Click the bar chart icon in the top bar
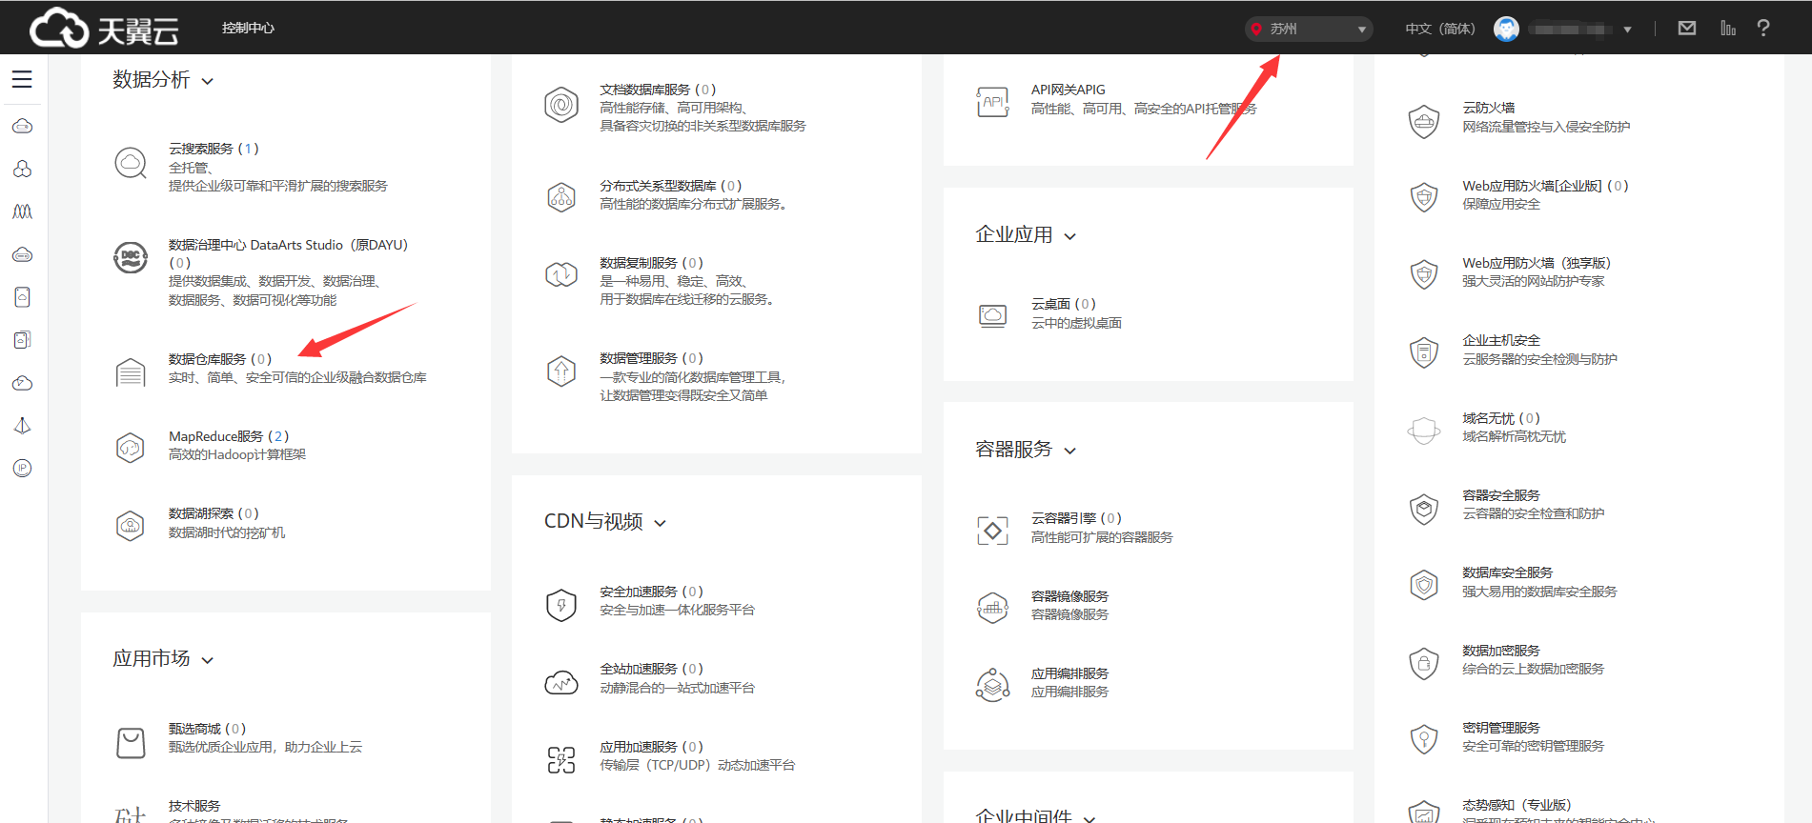The width and height of the screenshot is (1812, 823). [x=1728, y=29]
